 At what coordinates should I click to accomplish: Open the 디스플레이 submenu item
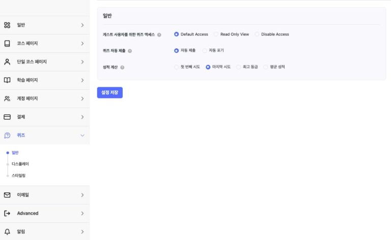20,164
